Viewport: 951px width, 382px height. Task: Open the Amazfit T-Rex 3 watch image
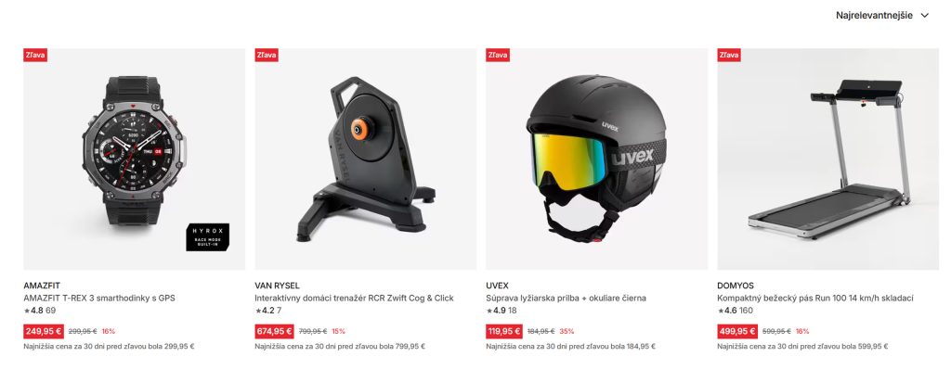(x=134, y=159)
